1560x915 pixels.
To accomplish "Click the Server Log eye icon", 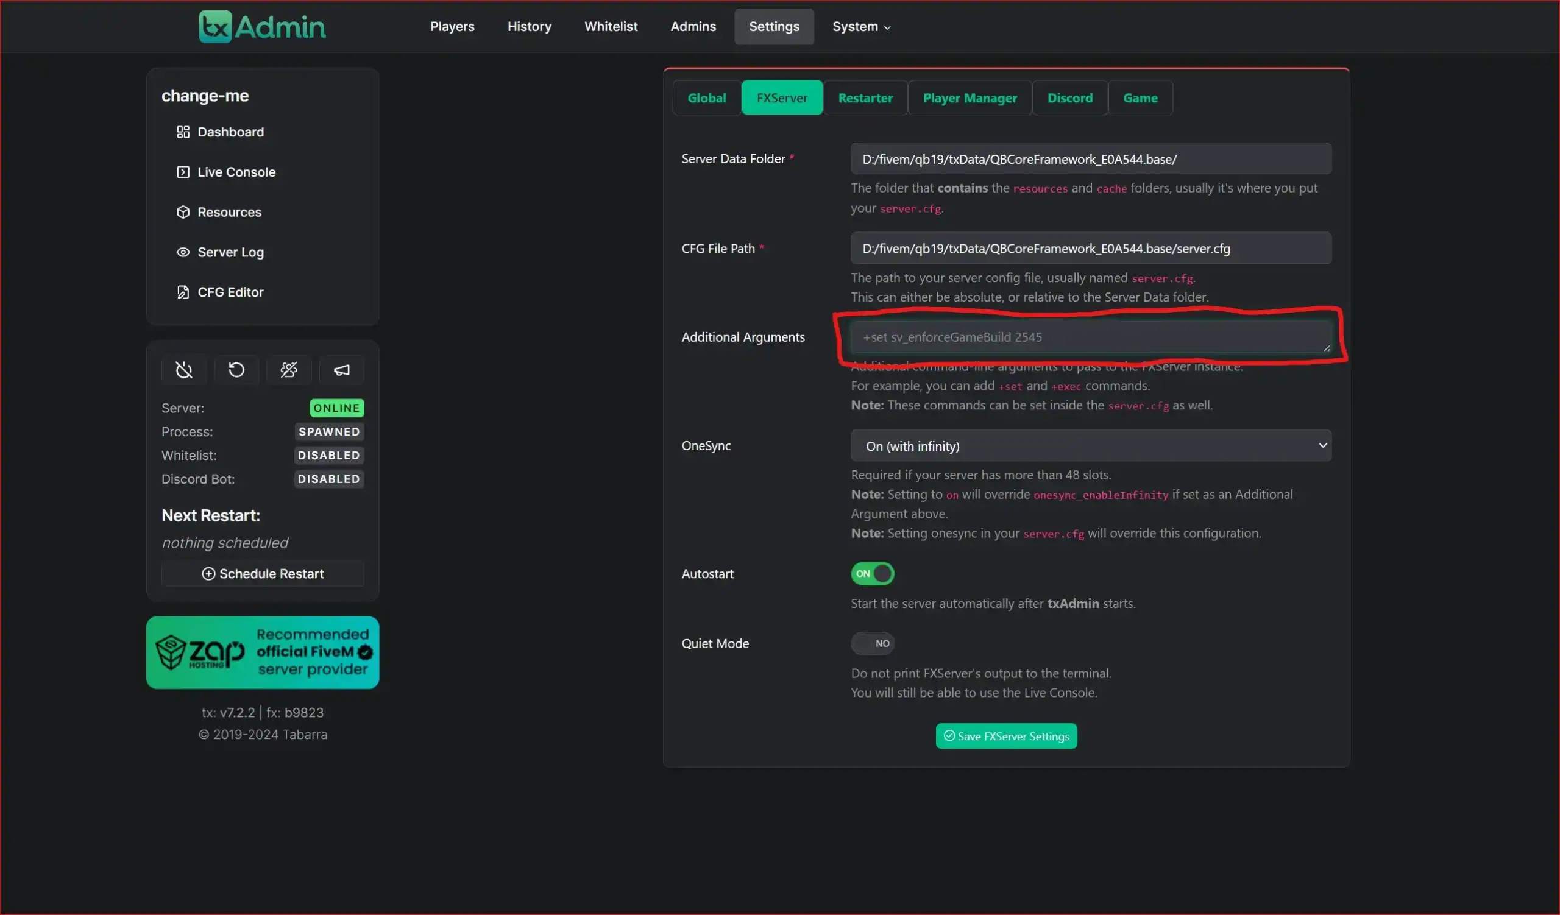I will tap(183, 252).
